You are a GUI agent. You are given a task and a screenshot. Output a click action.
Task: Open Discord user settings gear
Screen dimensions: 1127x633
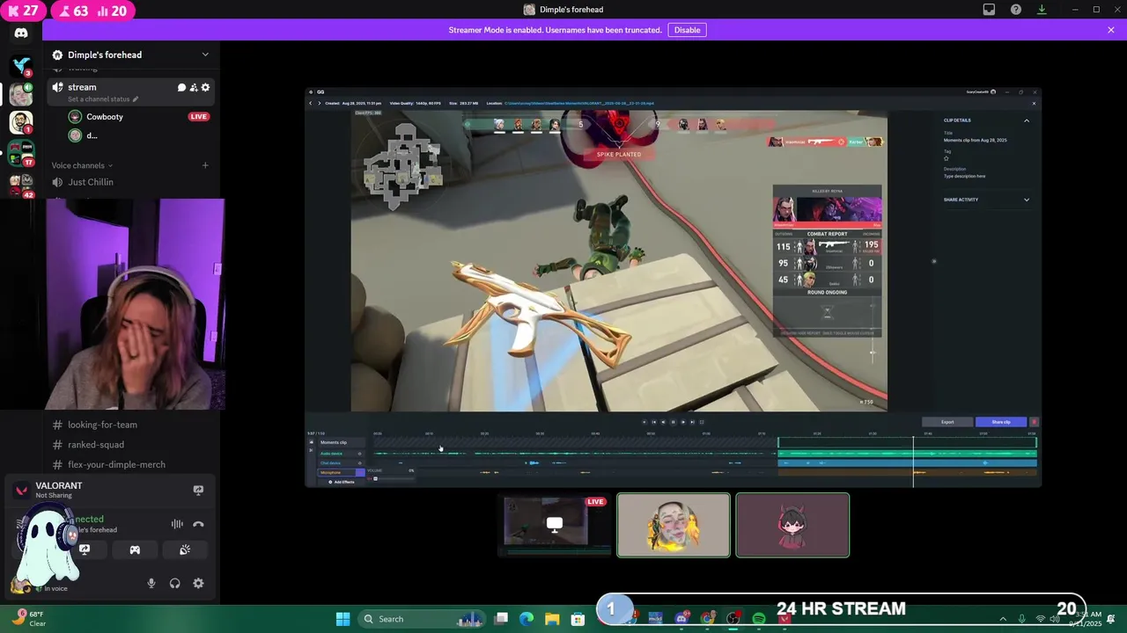click(x=198, y=583)
